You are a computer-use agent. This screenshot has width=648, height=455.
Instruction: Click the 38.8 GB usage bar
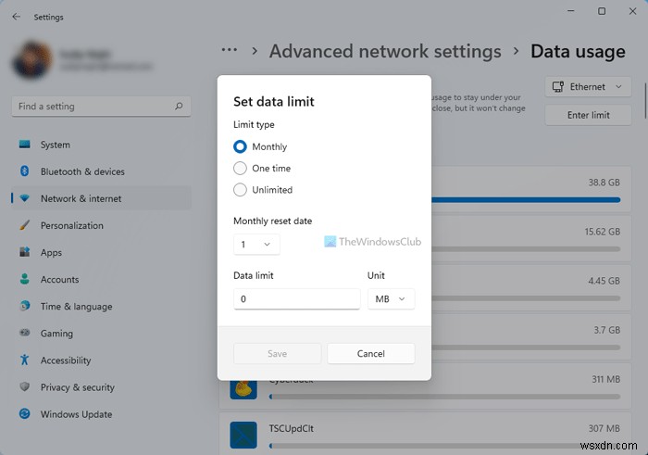(526, 200)
